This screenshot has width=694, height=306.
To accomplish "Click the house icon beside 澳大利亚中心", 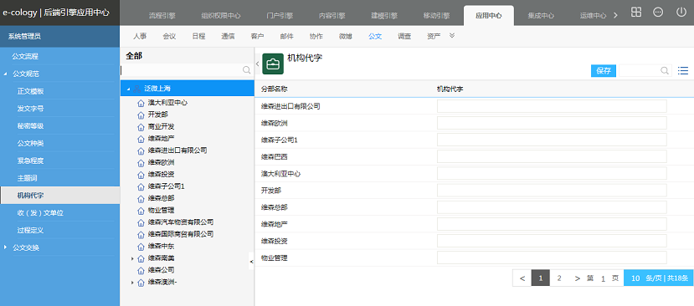I will pos(141,103).
